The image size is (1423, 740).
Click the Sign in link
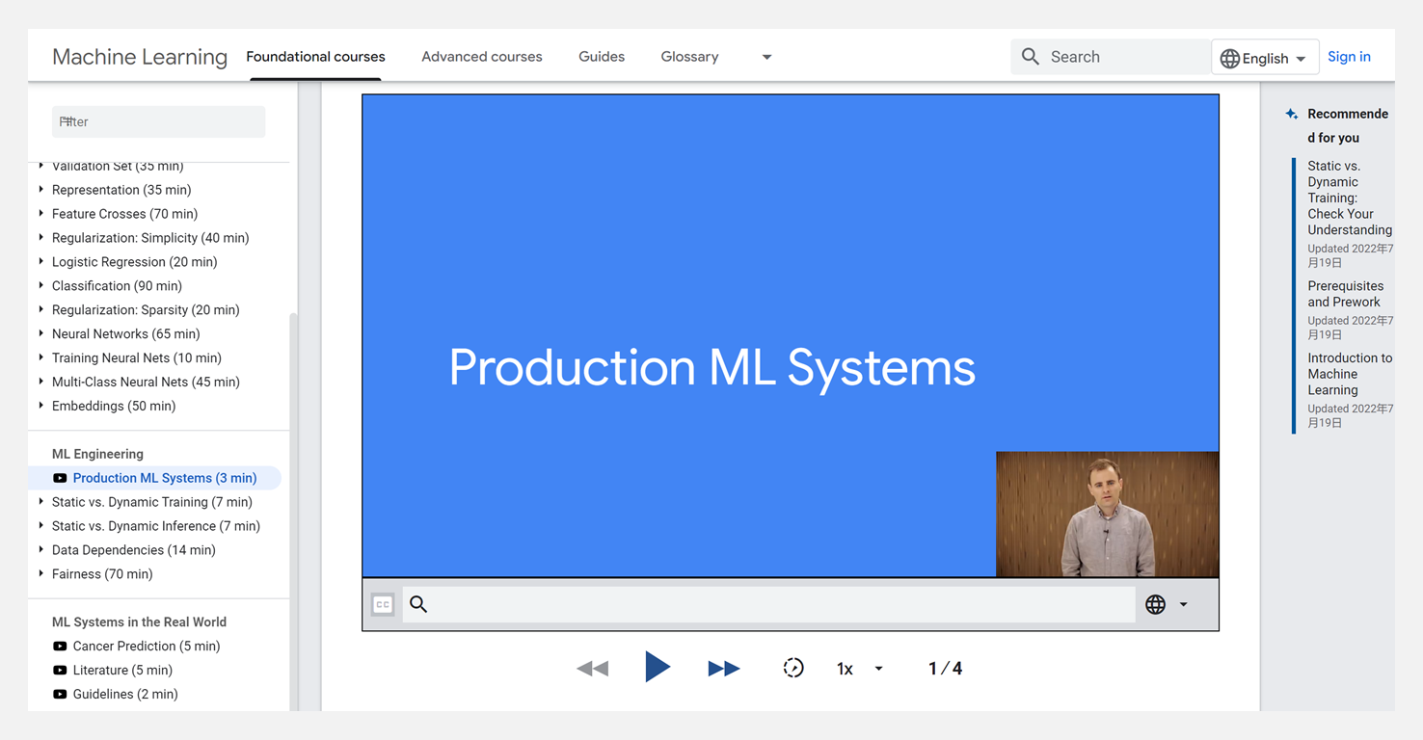[x=1349, y=57]
